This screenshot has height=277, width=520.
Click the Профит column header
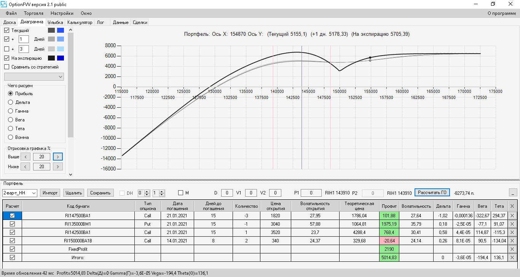pos(389,206)
